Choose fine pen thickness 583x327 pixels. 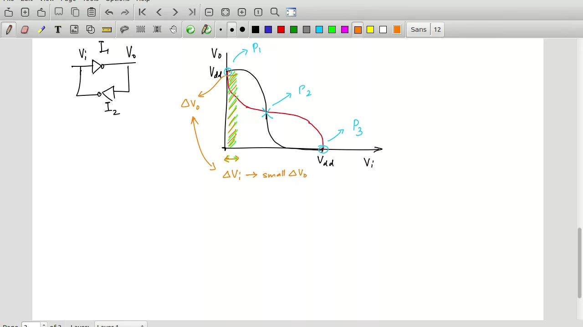[x=221, y=30]
